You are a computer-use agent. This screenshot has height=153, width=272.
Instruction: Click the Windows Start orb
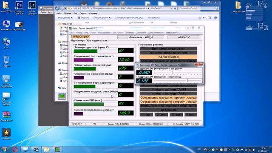[x=5, y=149]
